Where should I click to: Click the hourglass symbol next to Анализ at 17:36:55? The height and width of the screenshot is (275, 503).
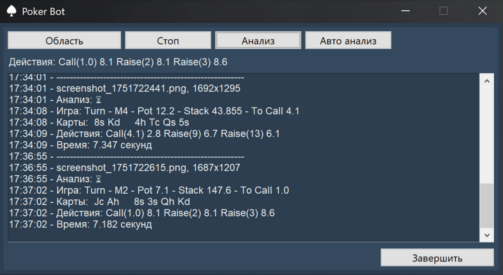click(x=99, y=179)
